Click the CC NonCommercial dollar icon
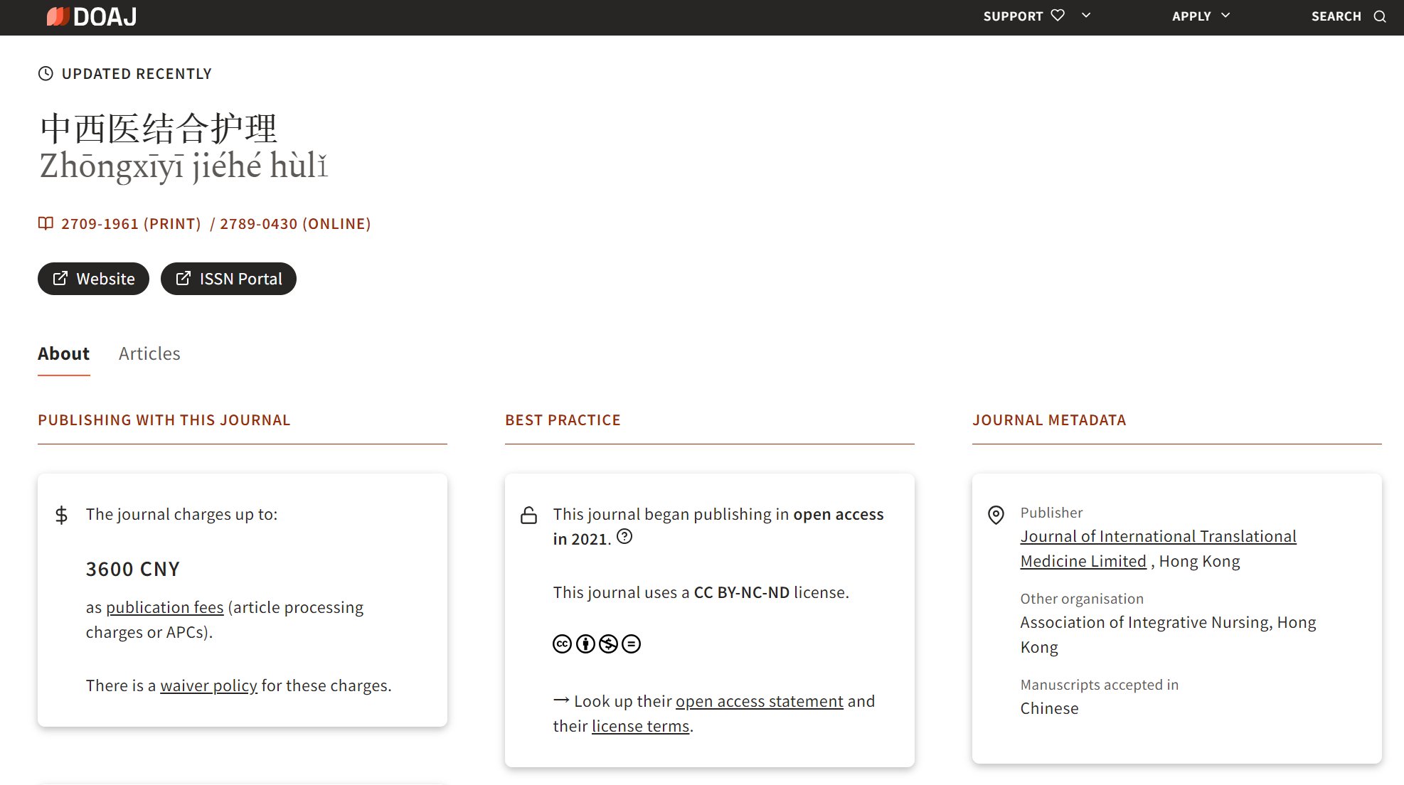The width and height of the screenshot is (1404, 785). tap(608, 644)
